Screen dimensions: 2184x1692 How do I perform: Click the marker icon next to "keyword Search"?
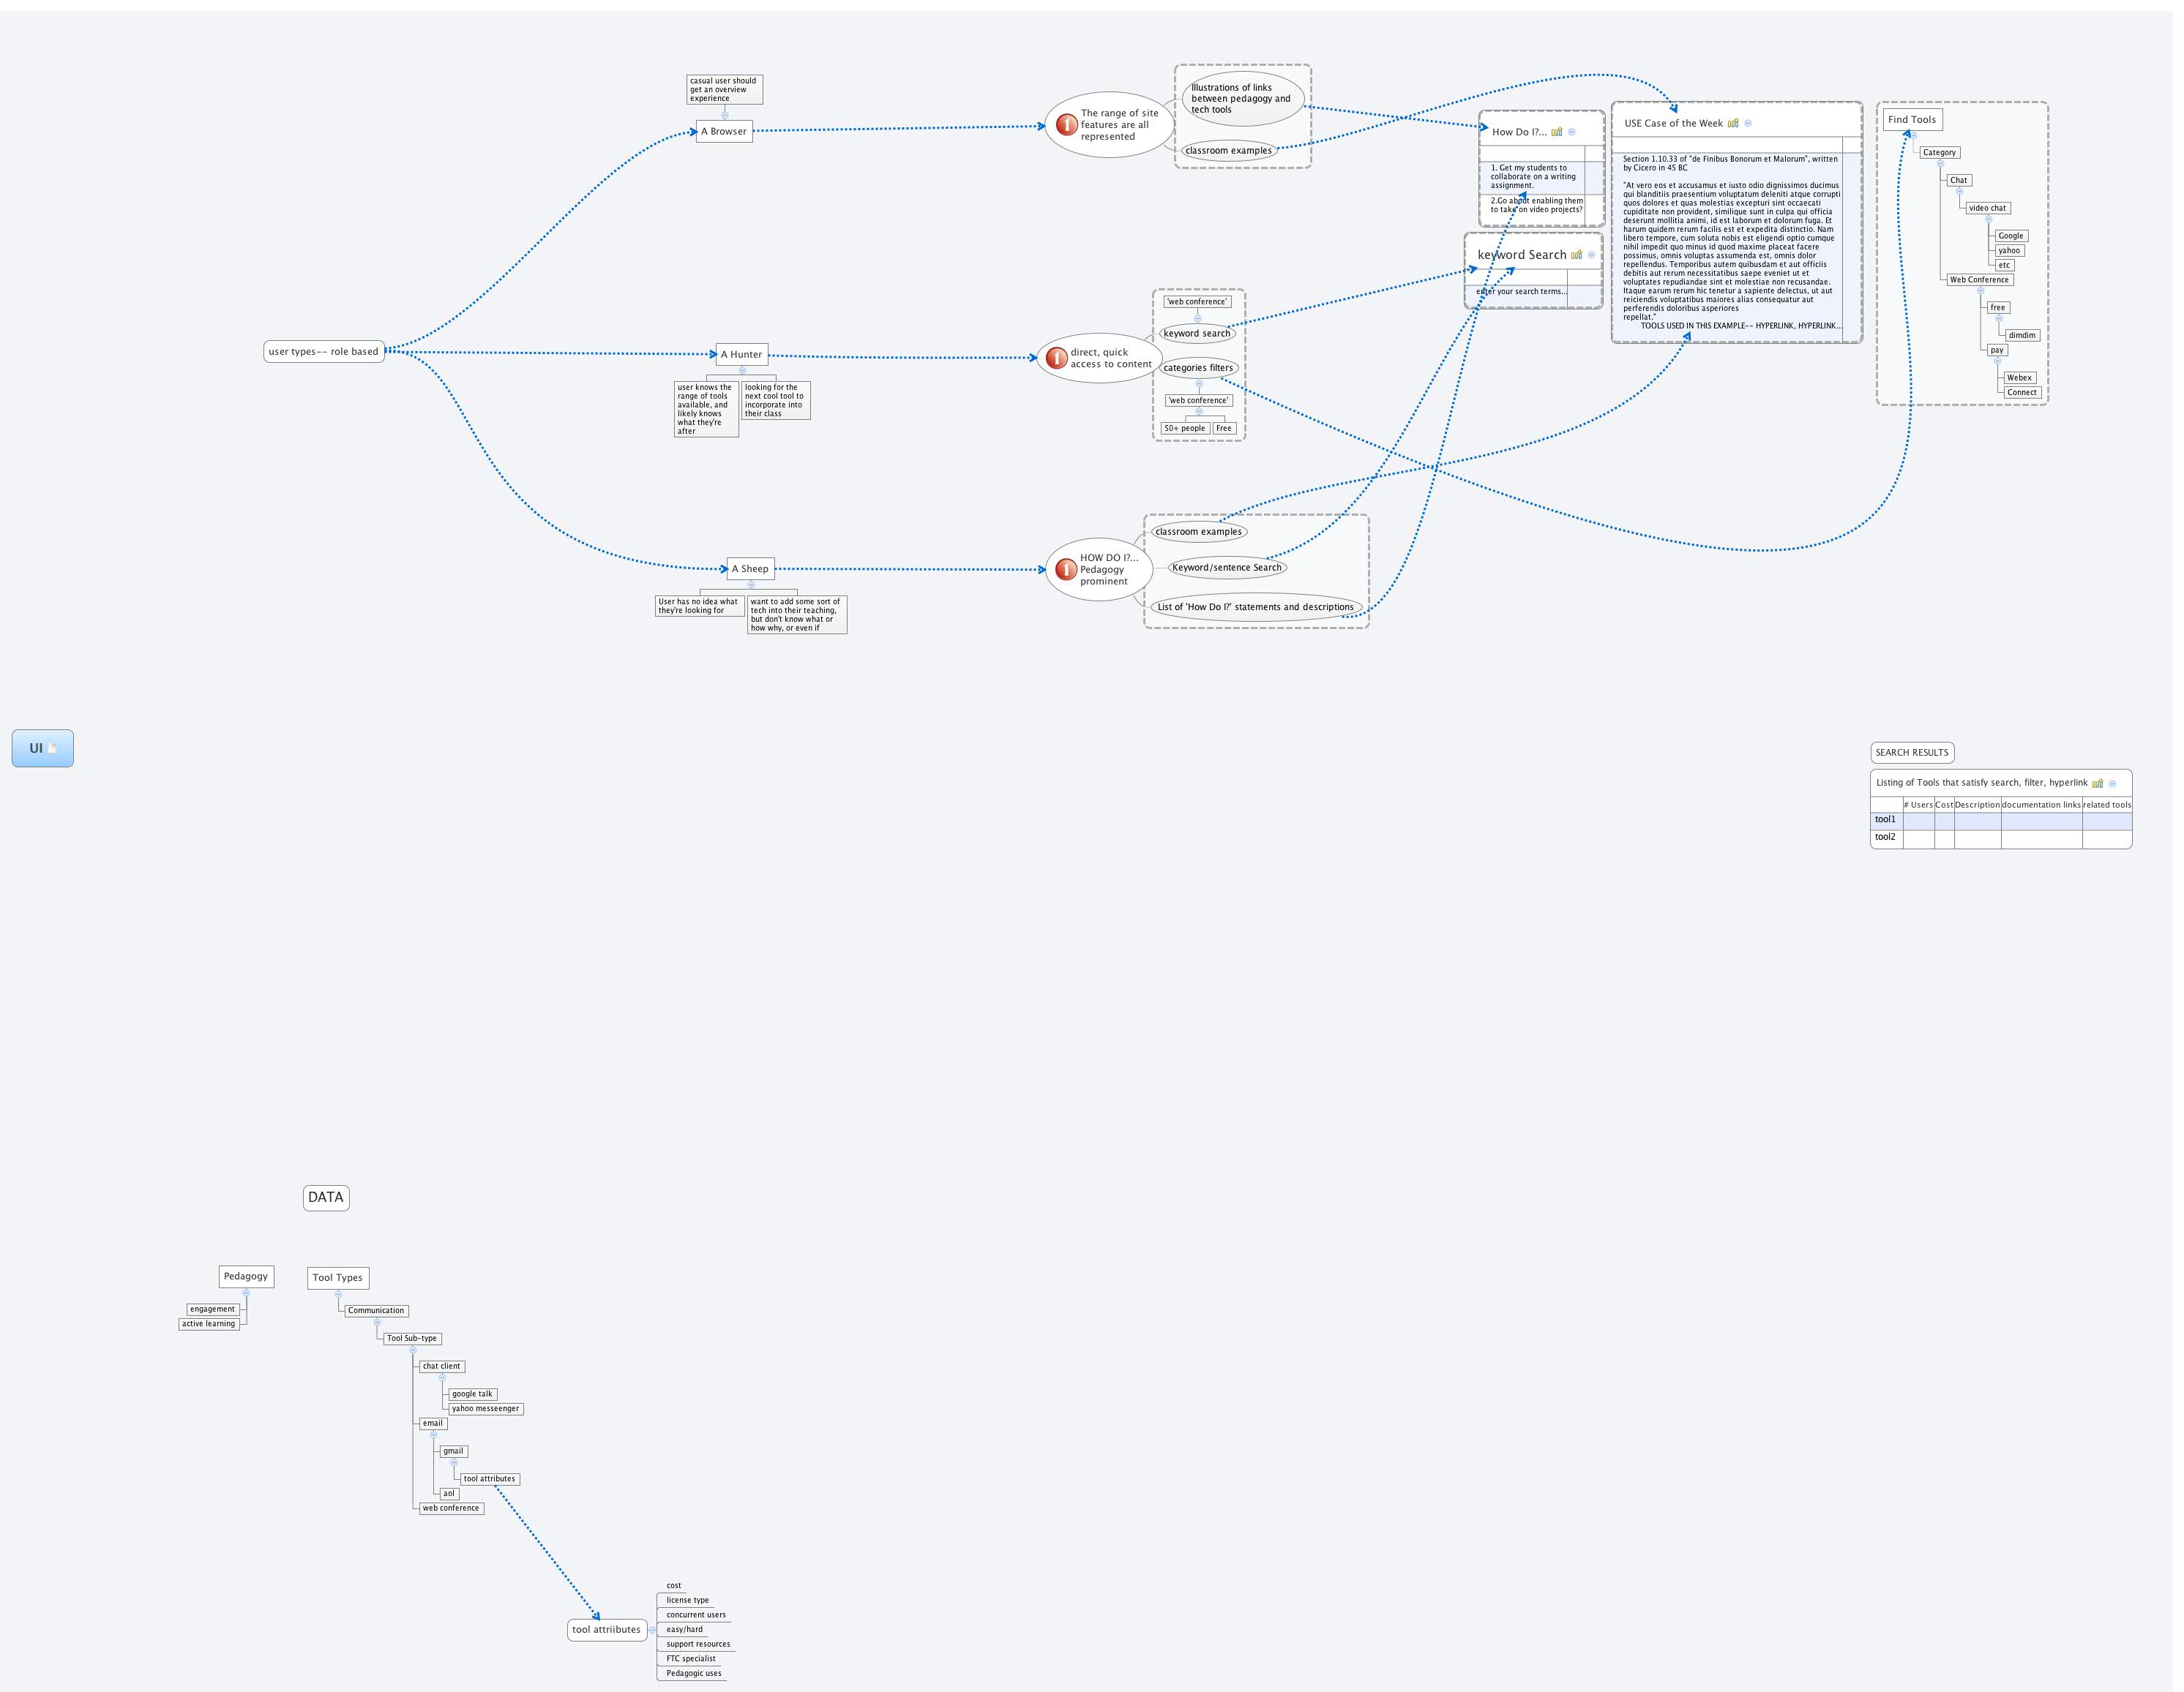[x=1576, y=254]
